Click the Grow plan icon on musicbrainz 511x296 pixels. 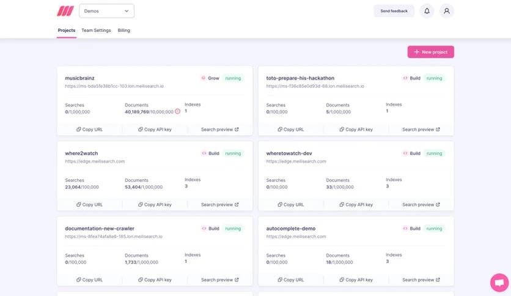click(x=204, y=78)
